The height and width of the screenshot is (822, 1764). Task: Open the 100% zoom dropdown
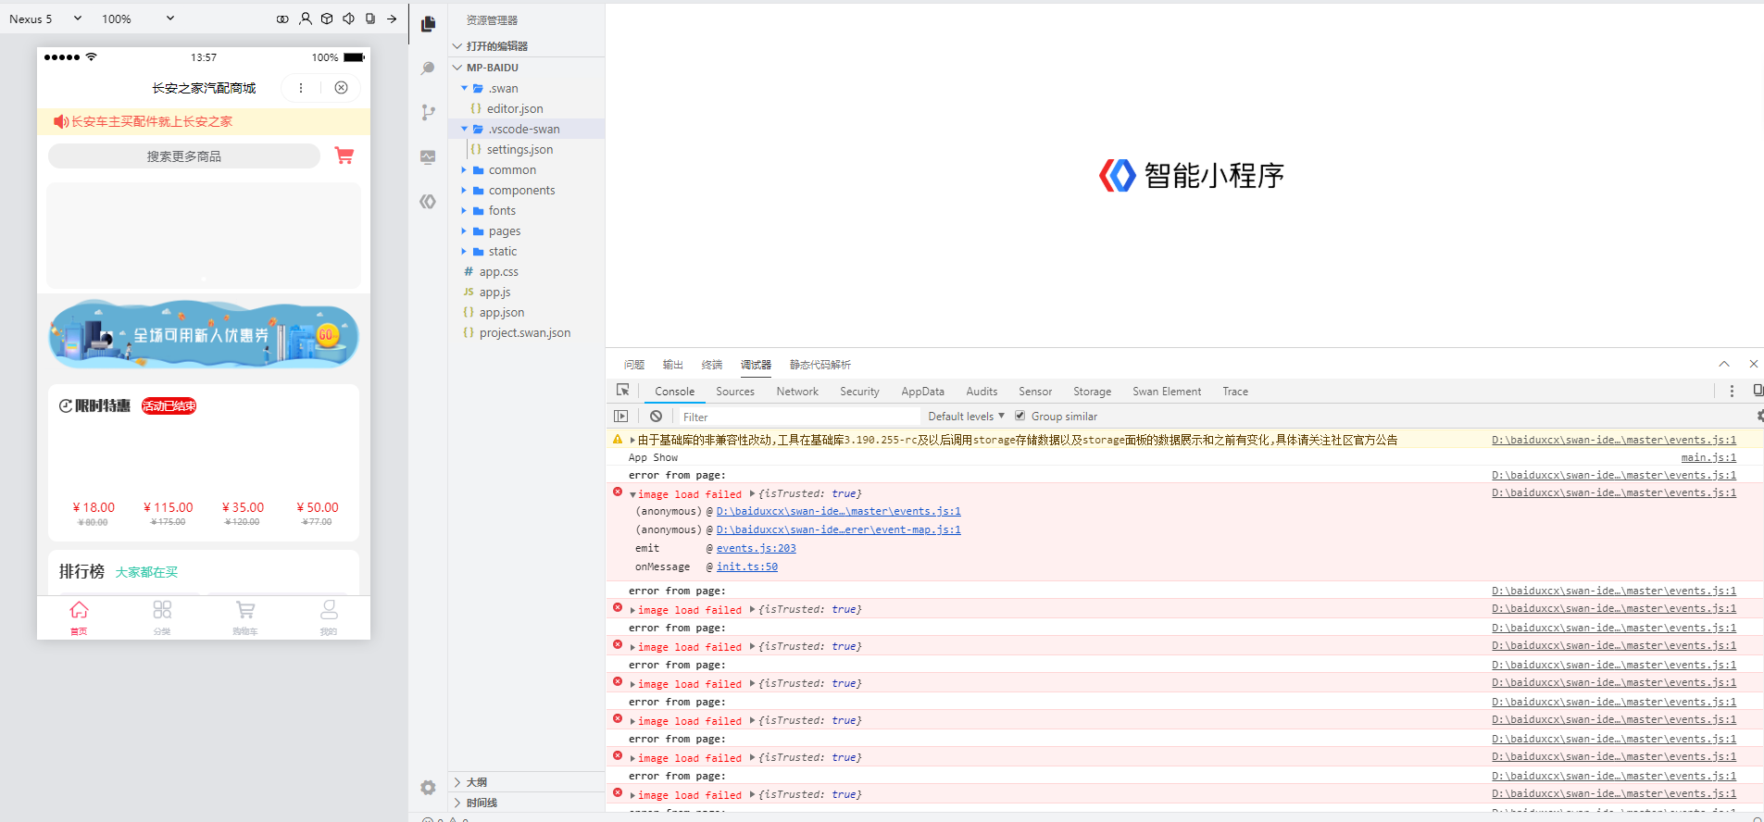138,19
